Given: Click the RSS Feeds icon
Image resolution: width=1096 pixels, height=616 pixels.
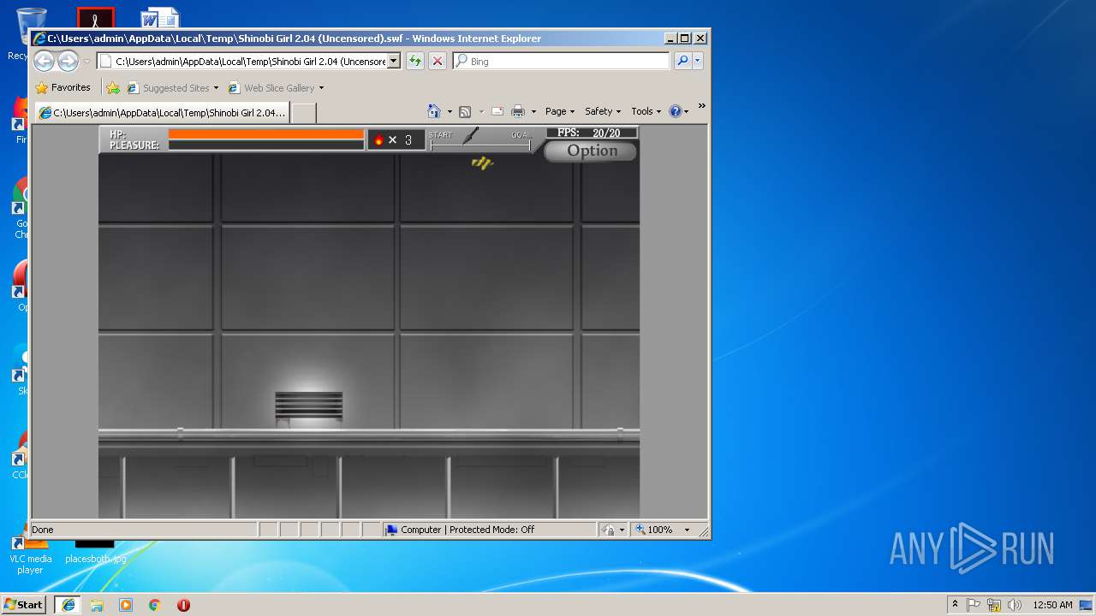Looking at the screenshot, I should tap(465, 111).
